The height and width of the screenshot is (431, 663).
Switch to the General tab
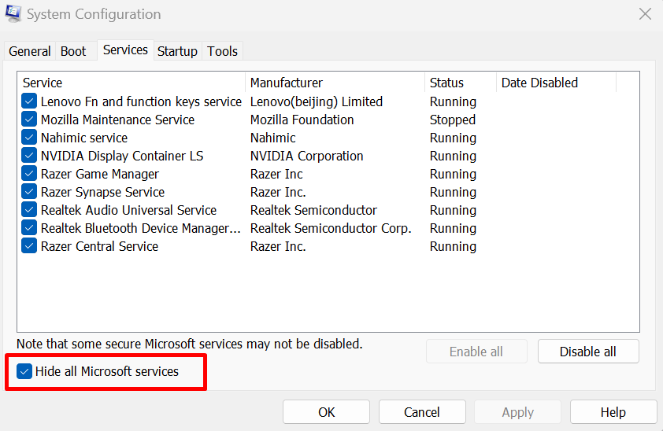click(30, 51)
